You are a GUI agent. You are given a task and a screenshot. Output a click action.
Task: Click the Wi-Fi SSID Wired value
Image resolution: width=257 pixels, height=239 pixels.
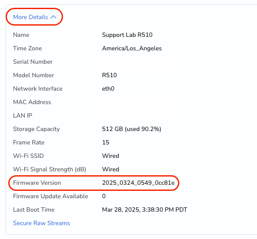tap(110, 156)
